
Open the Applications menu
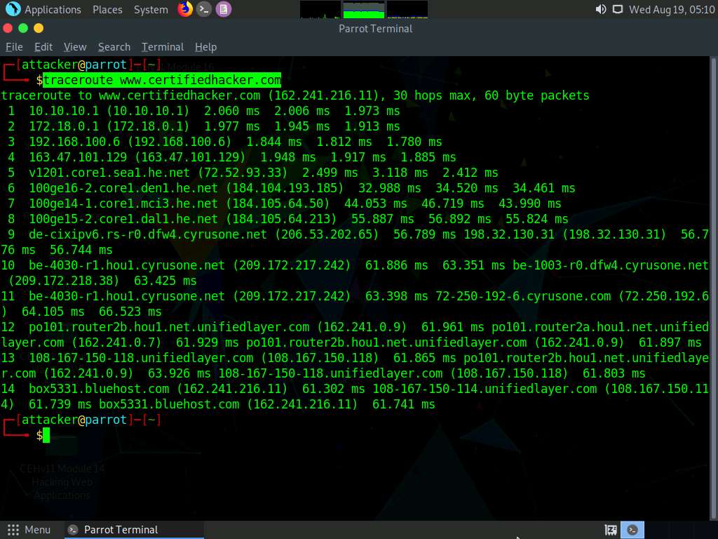click(x=52, y=9)
